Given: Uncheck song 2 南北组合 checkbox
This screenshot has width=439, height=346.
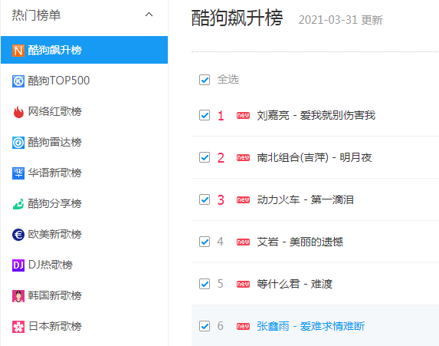Looking at the screenshot, I should [205, 157].
